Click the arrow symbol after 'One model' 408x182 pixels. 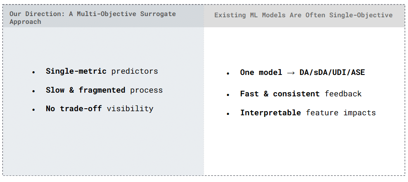click(x=291, y=73)
